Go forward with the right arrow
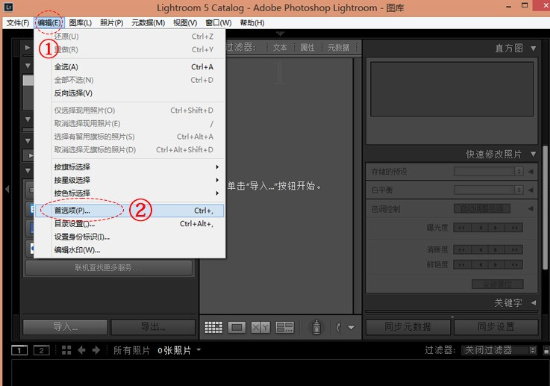 (96, 350)
